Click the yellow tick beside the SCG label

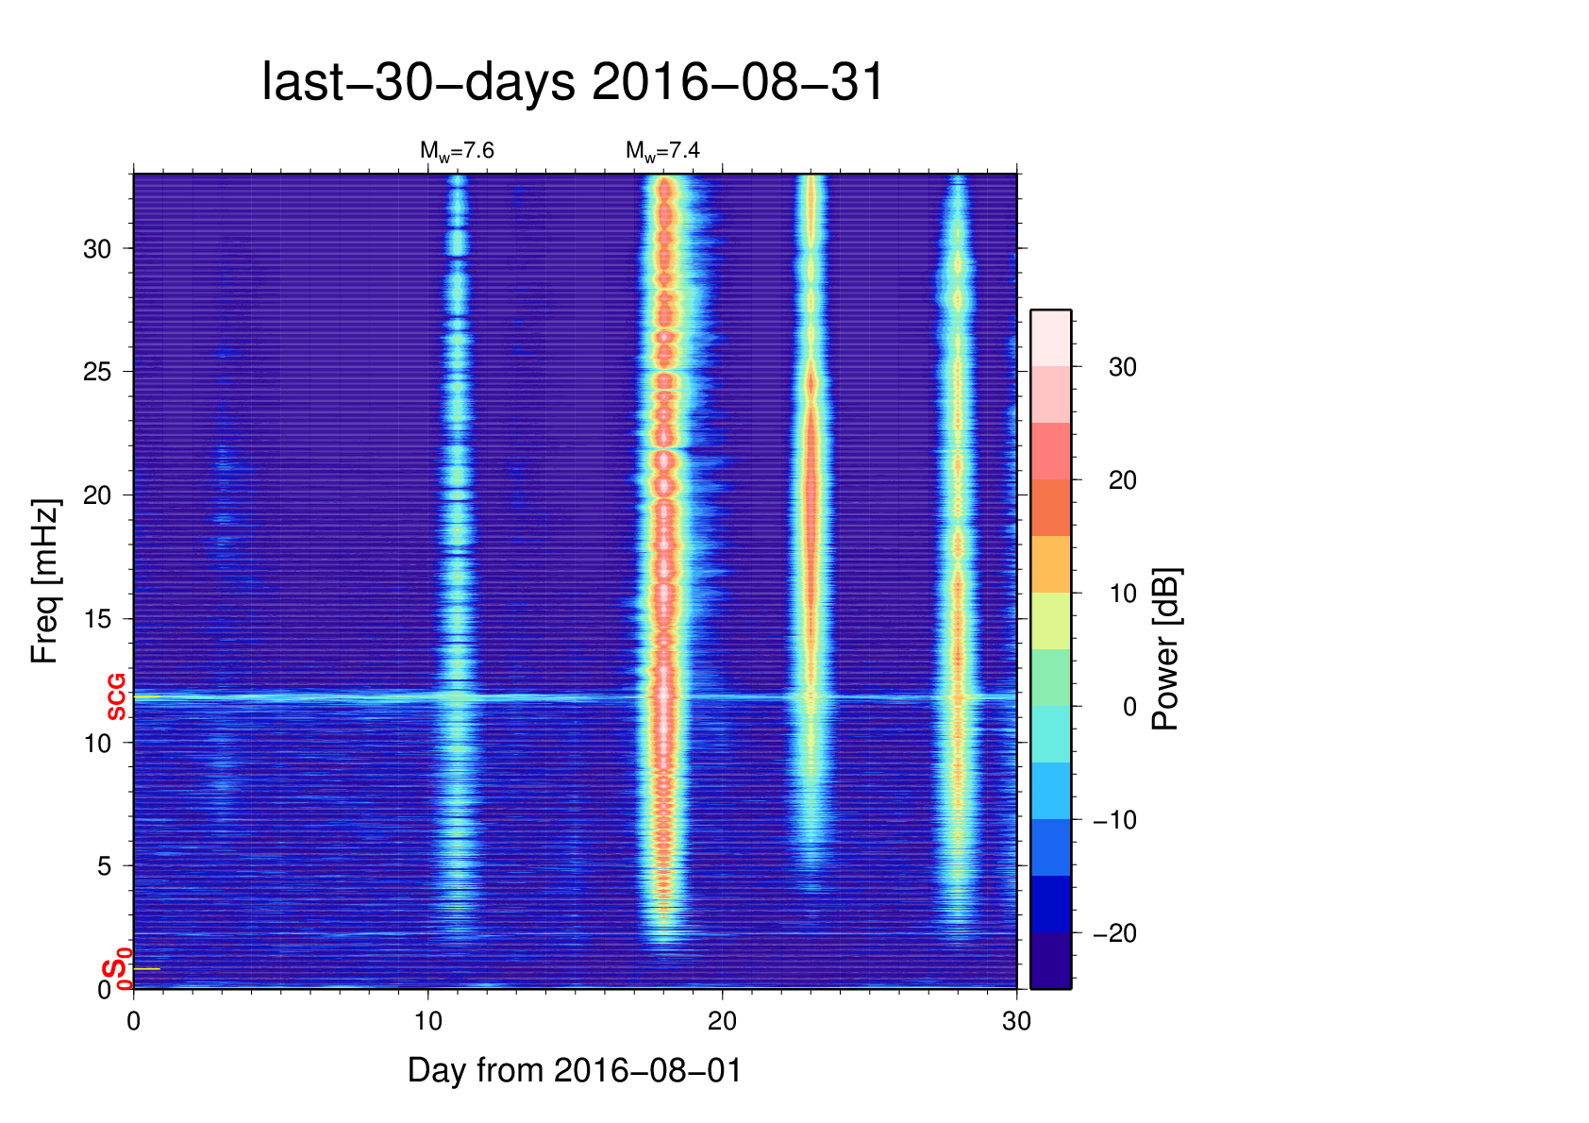click(147, 697)
